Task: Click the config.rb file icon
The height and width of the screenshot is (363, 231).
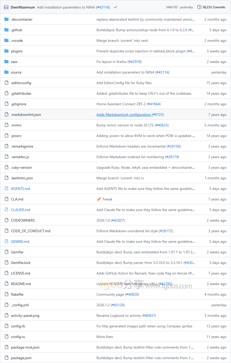Action: pyautogui.click(x=6, y=326)
